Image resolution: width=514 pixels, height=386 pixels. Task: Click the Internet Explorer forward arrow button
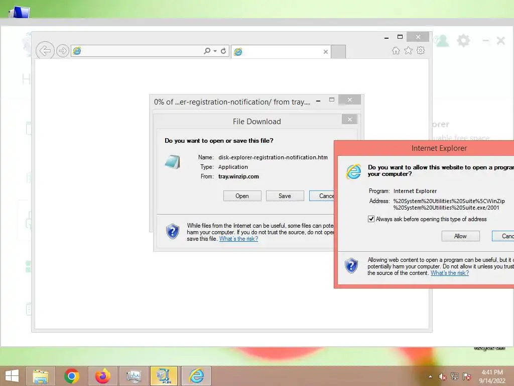pos(63,51)
